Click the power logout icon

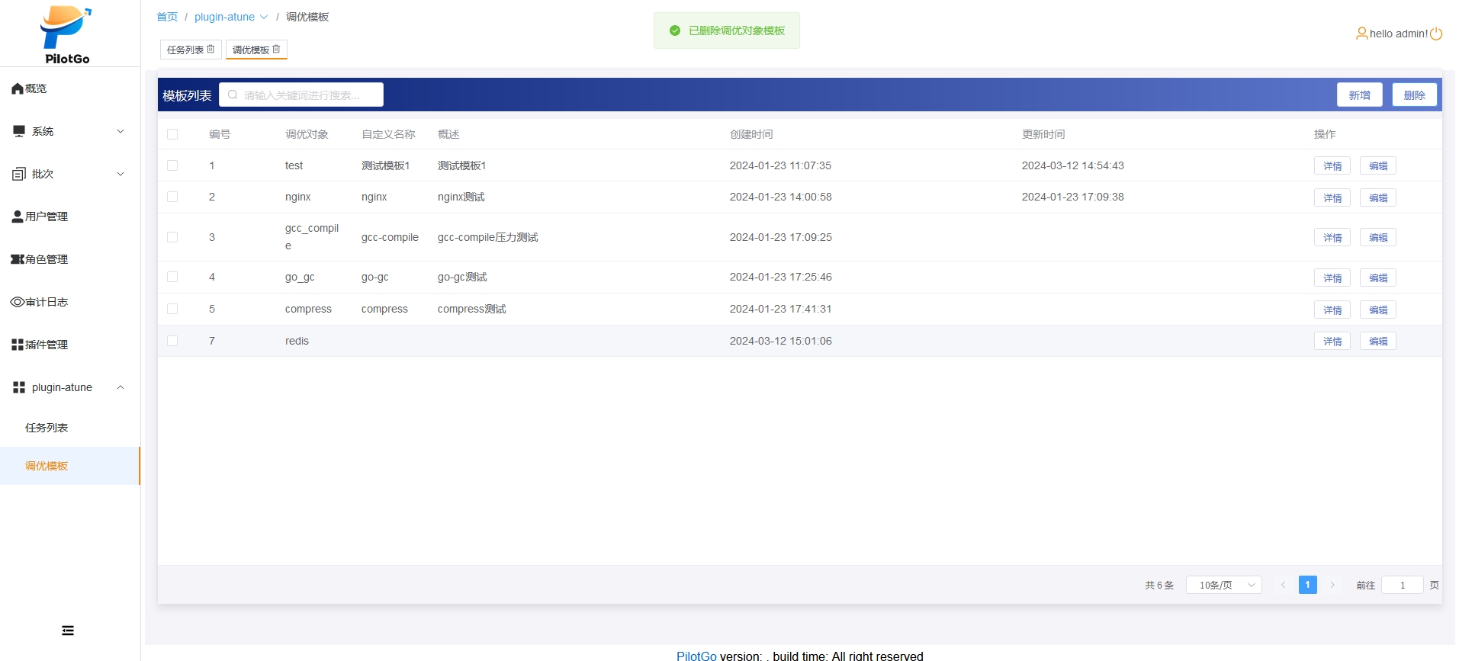(x=1436, y=34)
